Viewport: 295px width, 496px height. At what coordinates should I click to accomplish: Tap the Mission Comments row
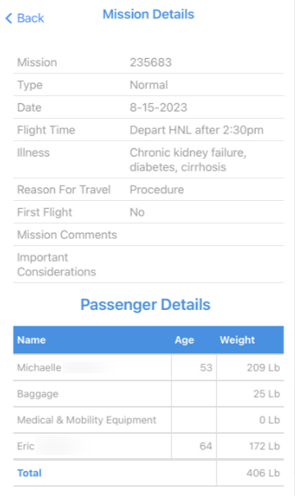tap(148, 234)
